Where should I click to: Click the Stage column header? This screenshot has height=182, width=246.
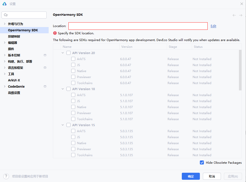click(x=179, y=47)
